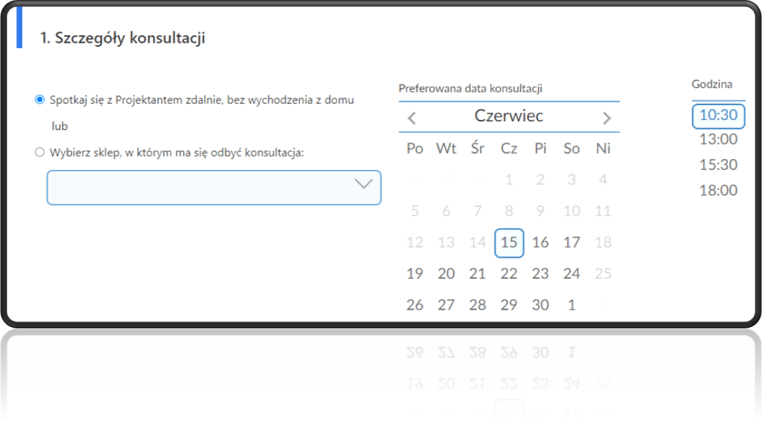Choose the 13:00 time slot
This screenshot has height=422, width=762.
[719, 140]
